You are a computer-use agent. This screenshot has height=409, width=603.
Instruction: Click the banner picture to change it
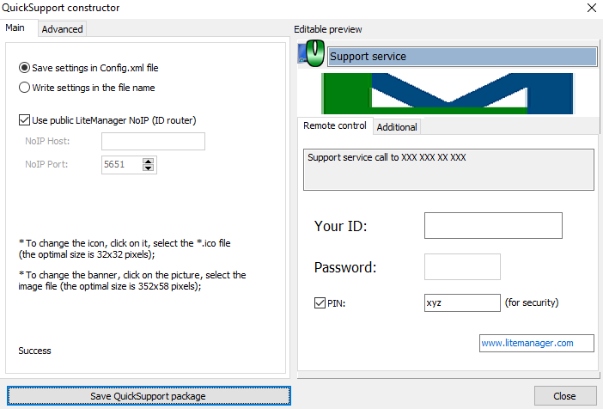[448, 94]
